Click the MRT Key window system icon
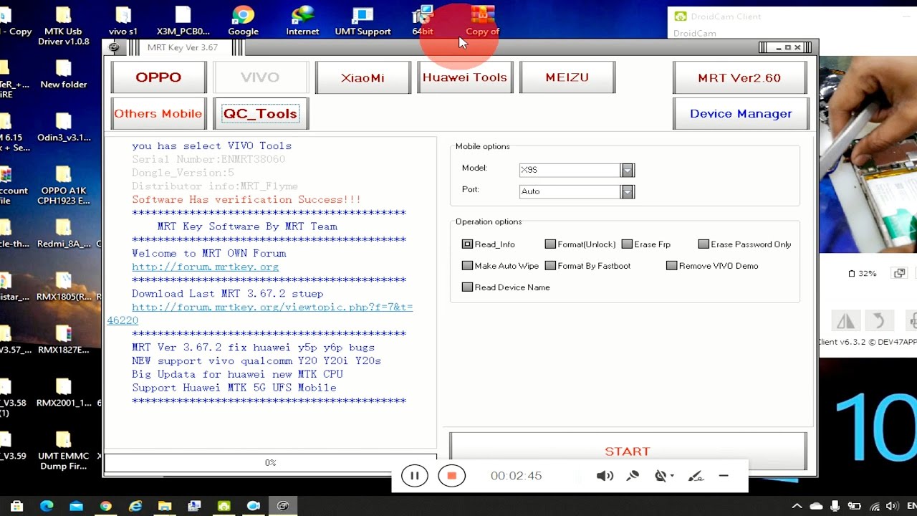This screenshot has height=516, width=917. click(114, 48)
